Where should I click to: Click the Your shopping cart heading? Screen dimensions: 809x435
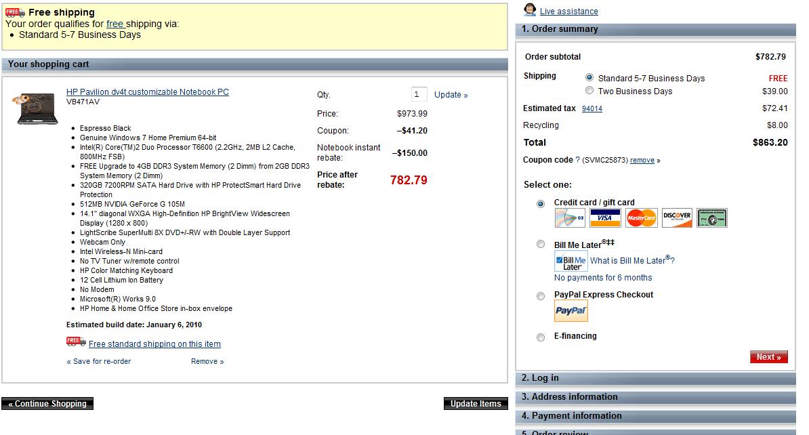(x=49, y=64)
